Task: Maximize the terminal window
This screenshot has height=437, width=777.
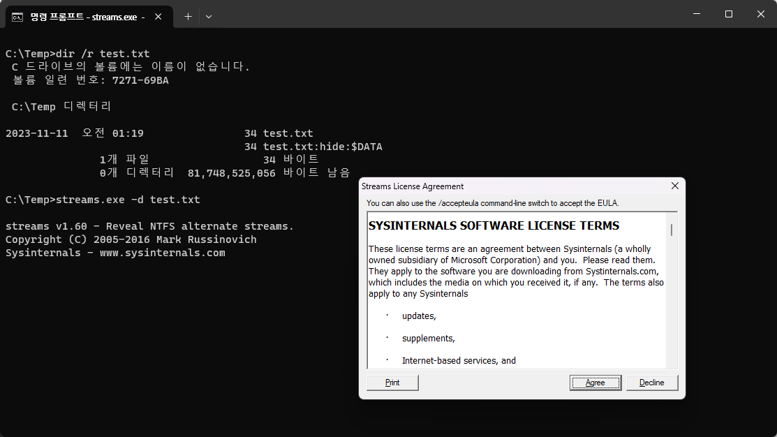Action: click(x=728, y=14)
